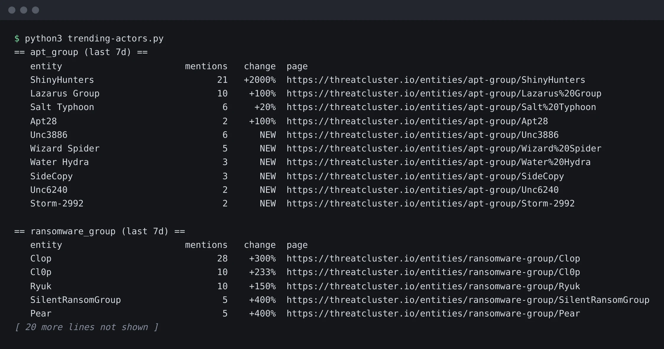Open the ransomware-group/Clop URL
Screen dimensions: 664x349
pyautogui.click(x=433, y=258)
